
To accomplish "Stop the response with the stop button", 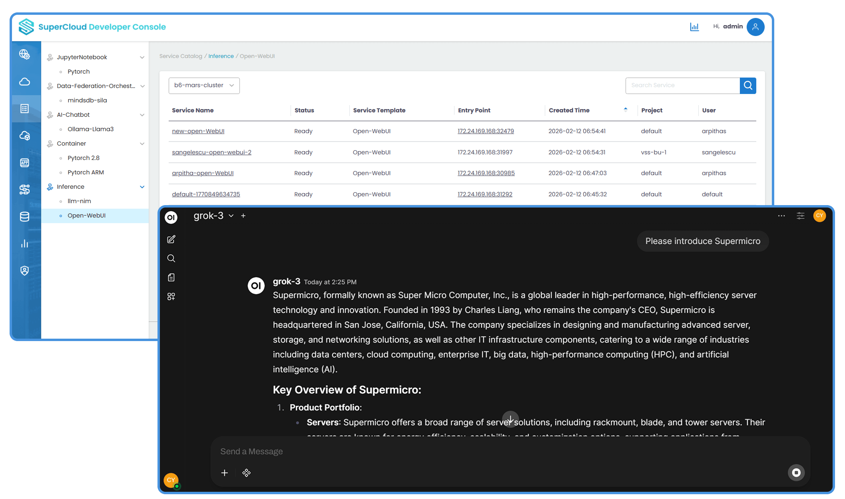I will [x=796, y=473].
